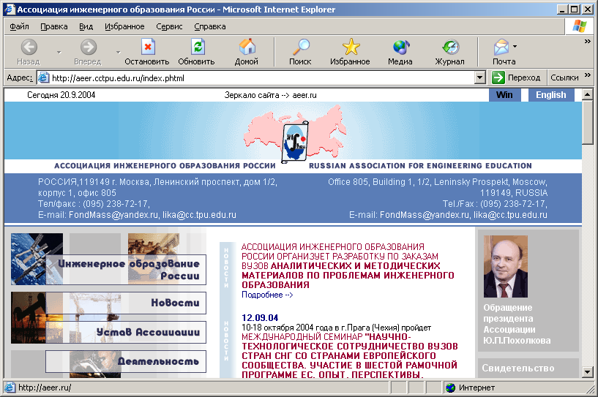Click the scroll down arrow of the page scrollbar

point(587,372)
